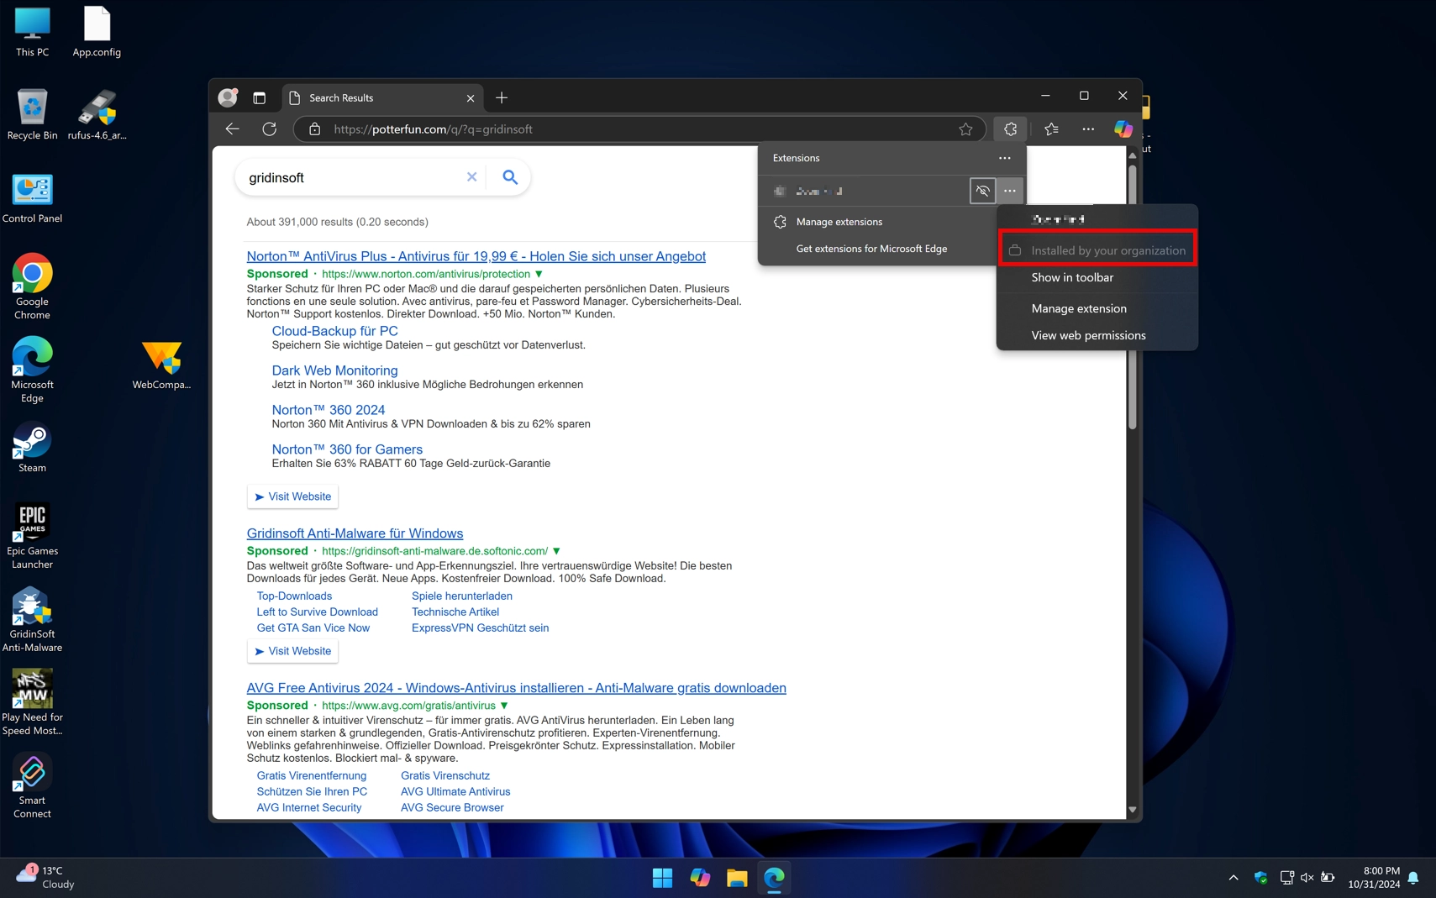Expand hidden icons chevron in system tray

[x=1233, y=877]
